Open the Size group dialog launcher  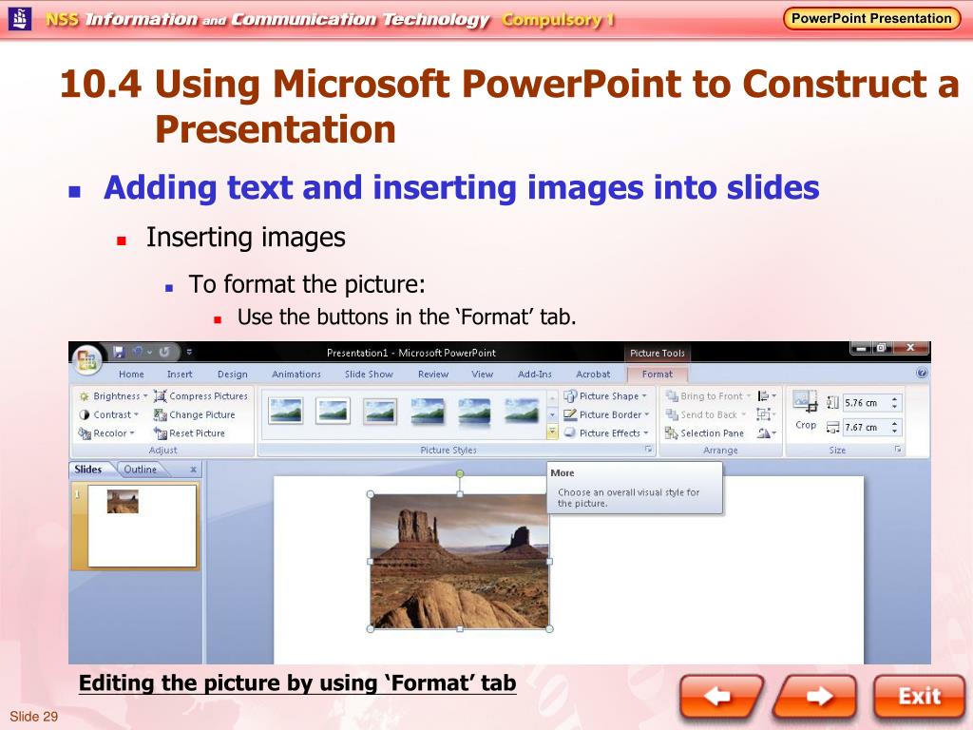tap(898, 450)
